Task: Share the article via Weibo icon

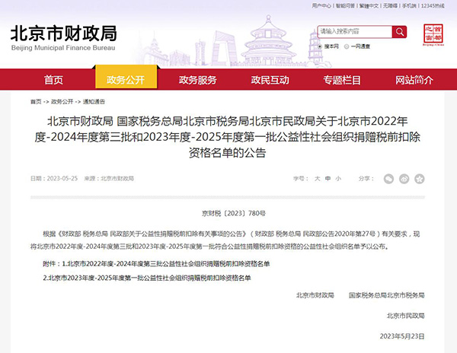Action: (x=404, y=178)
